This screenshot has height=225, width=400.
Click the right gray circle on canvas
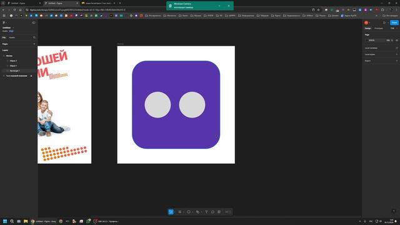pyautogui.click(x=192, y=104)
